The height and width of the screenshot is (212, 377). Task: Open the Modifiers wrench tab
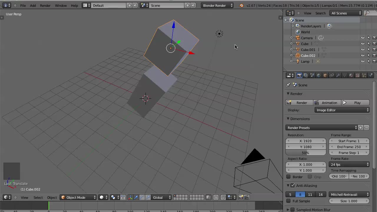(338, 76)
